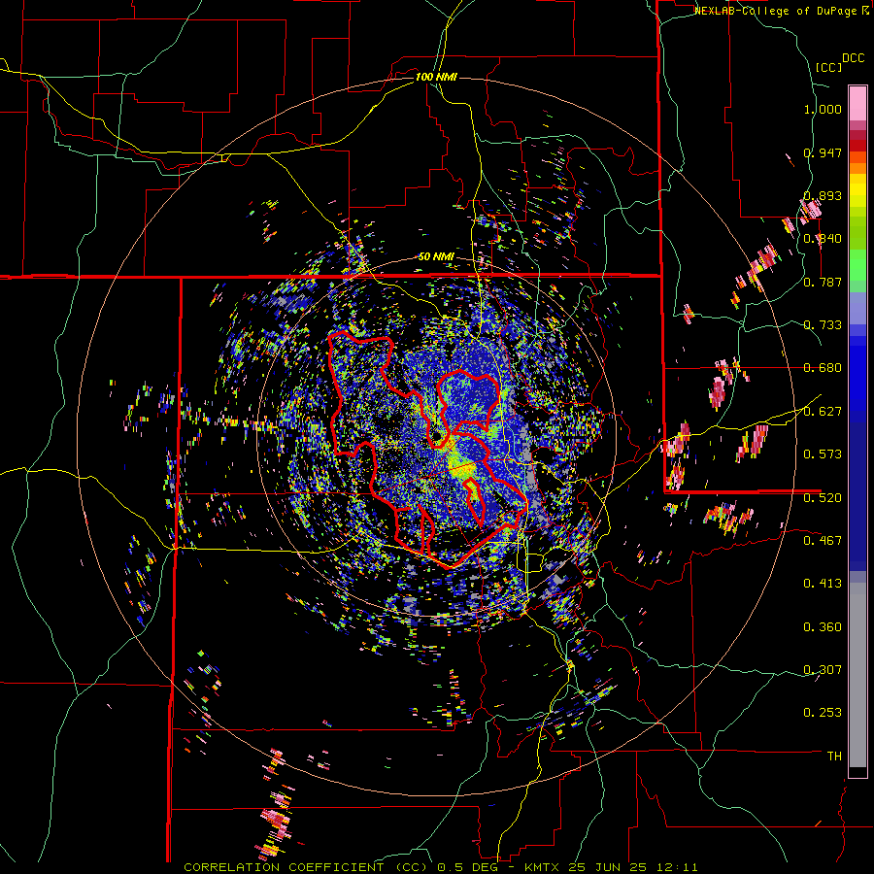This screenshot has height=874, width=874.
Task: Select the 0.253 legend value
Action: [x=823, y=713]
